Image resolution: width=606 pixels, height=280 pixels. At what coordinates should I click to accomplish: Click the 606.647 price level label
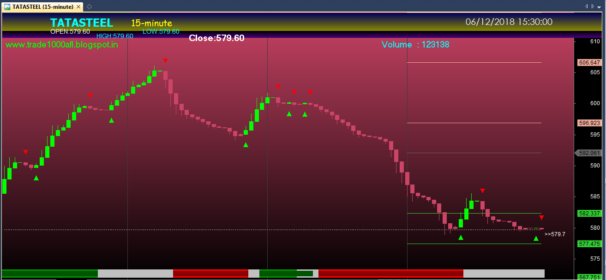click(x=589, y=63)
